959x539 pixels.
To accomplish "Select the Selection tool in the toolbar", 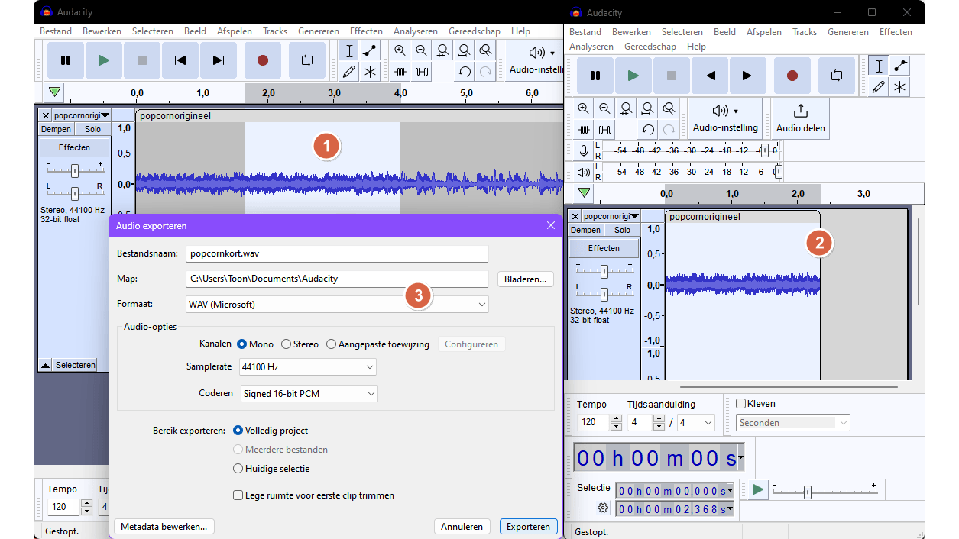I will [x=348, y=50].
